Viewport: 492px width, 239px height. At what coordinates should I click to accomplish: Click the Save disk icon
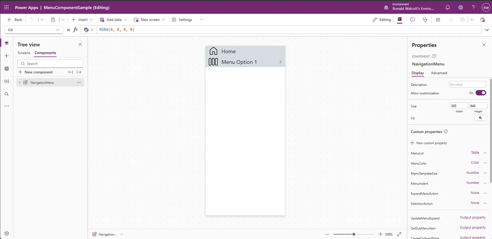click(x=462, y=20)
